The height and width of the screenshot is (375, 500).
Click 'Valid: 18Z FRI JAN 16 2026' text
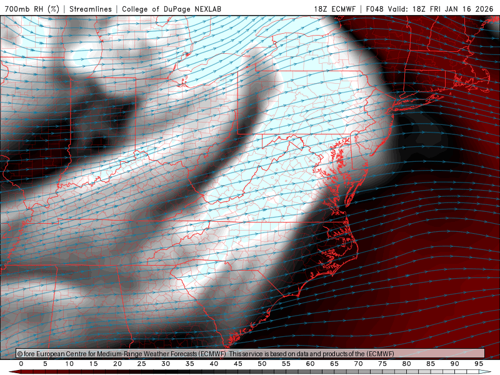[x=441, y=9]
